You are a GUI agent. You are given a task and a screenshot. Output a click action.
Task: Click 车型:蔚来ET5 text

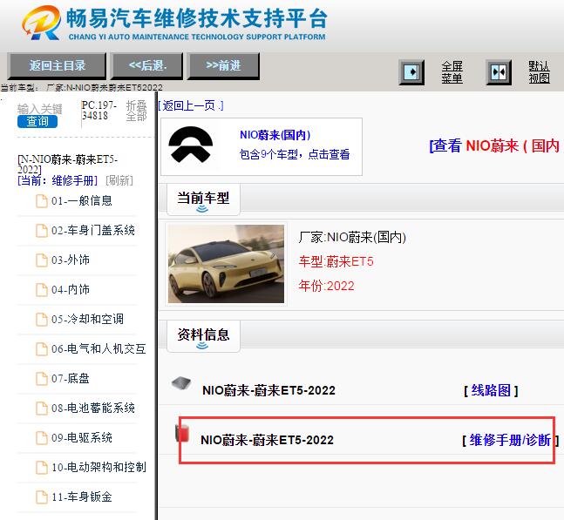tap(336, 261)
